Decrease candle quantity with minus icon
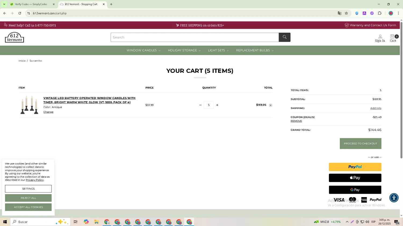This screenshot has height=226, width=403. (x=200, y=105)
